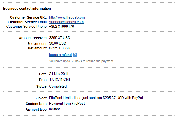
Task: Click the support@filepost.com email link
Action: (x=66, y=22)
